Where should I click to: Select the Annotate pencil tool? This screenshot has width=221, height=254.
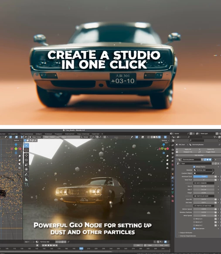[x=26, y=174]
